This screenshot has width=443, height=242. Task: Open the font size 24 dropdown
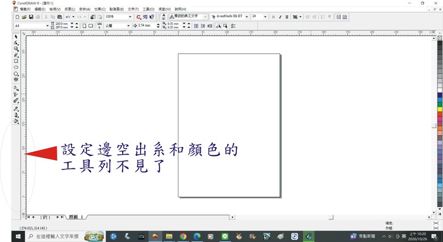point(265,17)
